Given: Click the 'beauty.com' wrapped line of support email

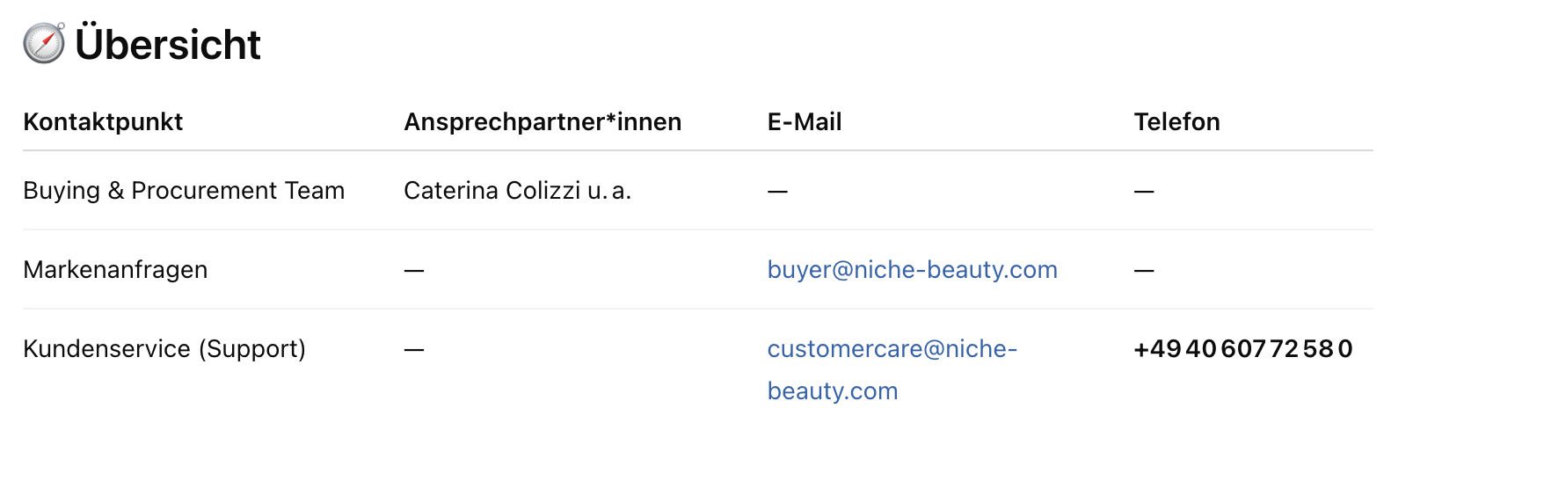Looking at the screenshot, I should click(832, 391).
